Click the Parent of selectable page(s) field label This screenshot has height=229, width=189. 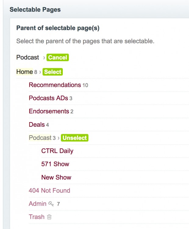[58, 28]
